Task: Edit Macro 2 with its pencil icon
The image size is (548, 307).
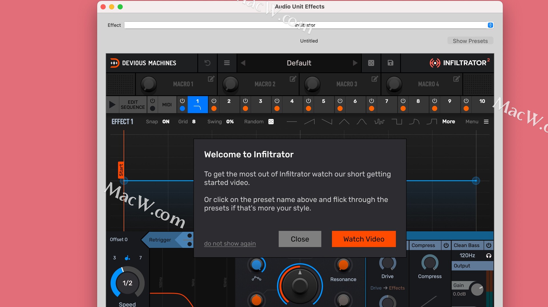Action: click(x=293, y=79)
